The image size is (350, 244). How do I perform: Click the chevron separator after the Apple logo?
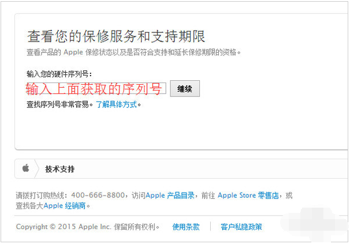(36, 169)
